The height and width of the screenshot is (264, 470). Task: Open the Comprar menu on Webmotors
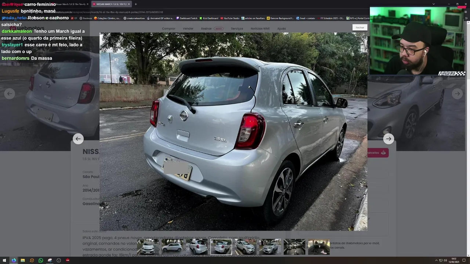coord(169,29)
